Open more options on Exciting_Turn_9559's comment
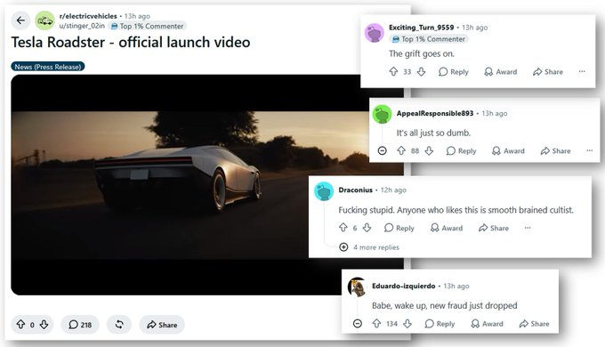Viewport: 605px width, 347px height. tap(582, 71)
